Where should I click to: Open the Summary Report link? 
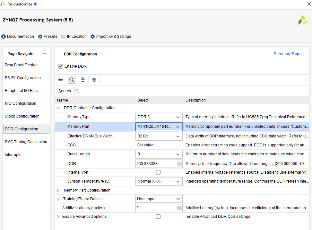[x=289, y=54]
